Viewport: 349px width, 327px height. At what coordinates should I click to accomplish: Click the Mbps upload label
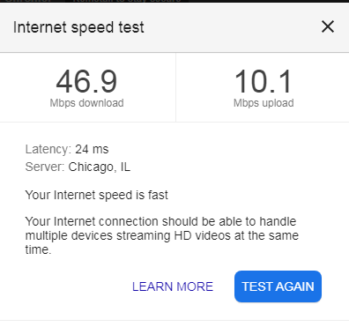tap(264, 103)
